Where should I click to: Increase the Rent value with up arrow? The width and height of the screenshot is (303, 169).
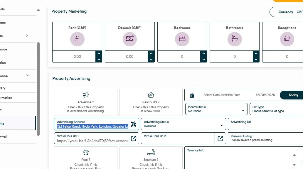99,54
